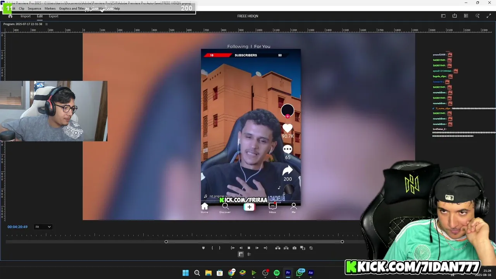Image resolution: width=496 pixels, height=279 pixels.
Task: Add a marker in the Program Monitor
Action: point(203,248)
